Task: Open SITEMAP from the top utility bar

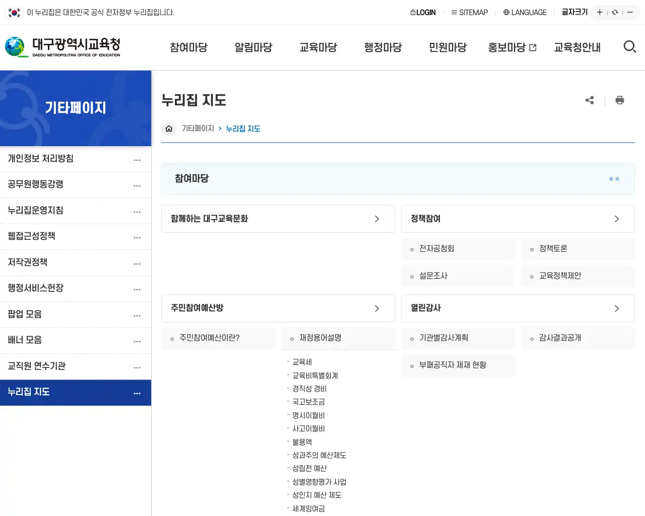Action: click(470, 12)
